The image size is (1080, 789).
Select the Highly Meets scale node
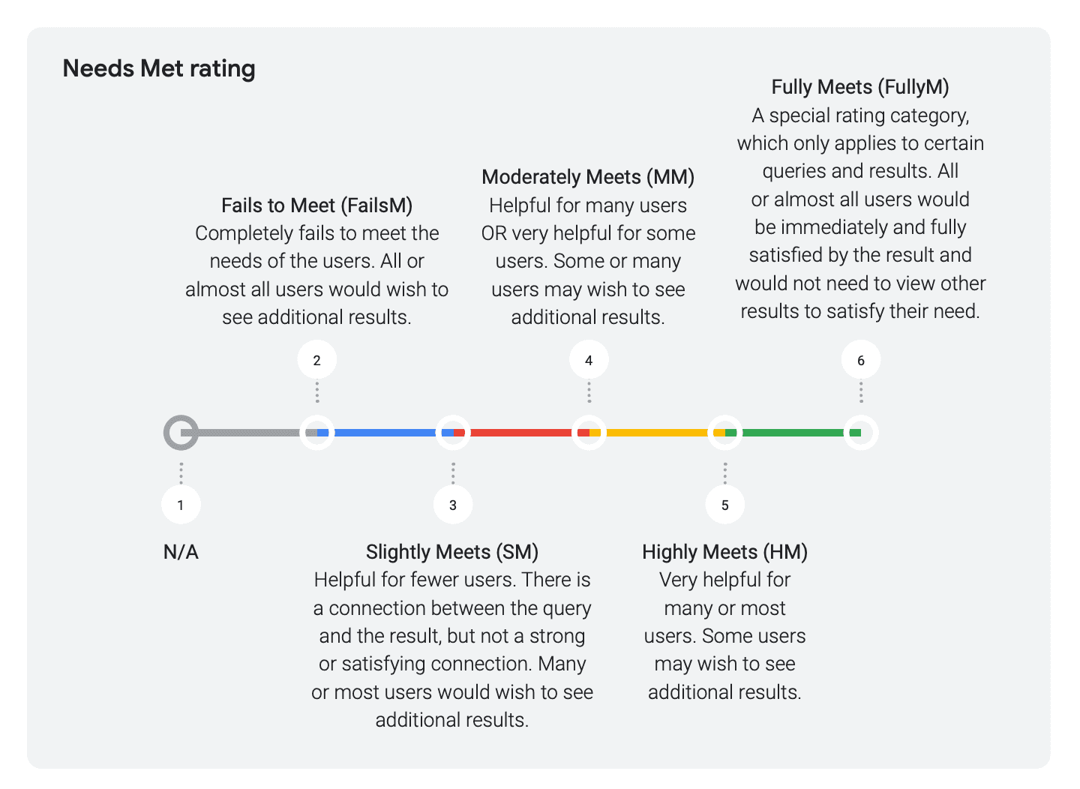click(x=725, y=433)
